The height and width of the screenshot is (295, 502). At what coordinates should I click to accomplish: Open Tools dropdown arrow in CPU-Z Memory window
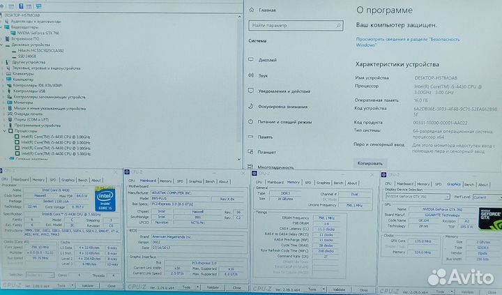(x=324, y=289)
